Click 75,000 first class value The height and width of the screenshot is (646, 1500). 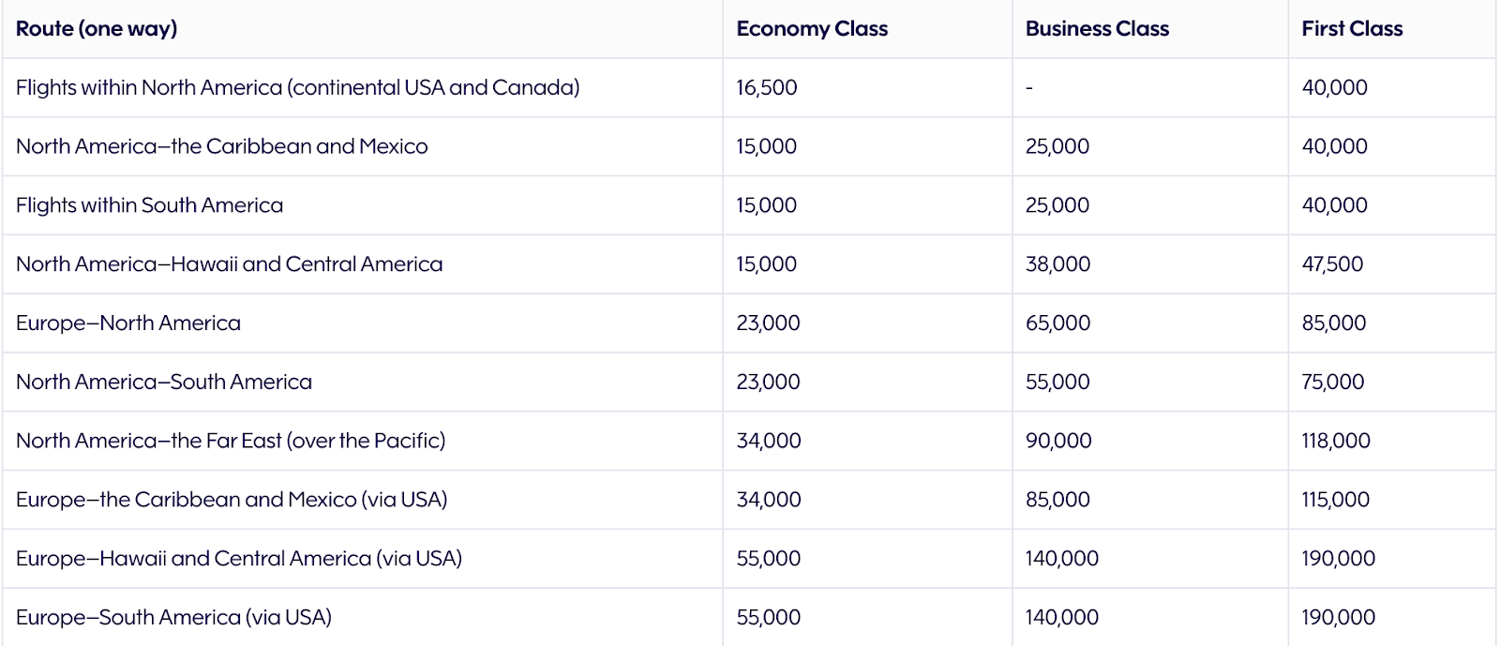pos(1332,383)
